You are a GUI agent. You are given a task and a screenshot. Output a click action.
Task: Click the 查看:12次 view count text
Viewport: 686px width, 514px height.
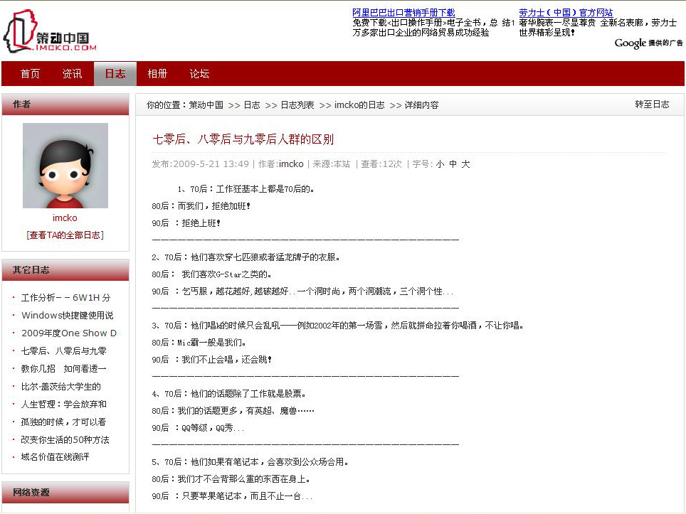click(x=381, y=164)
